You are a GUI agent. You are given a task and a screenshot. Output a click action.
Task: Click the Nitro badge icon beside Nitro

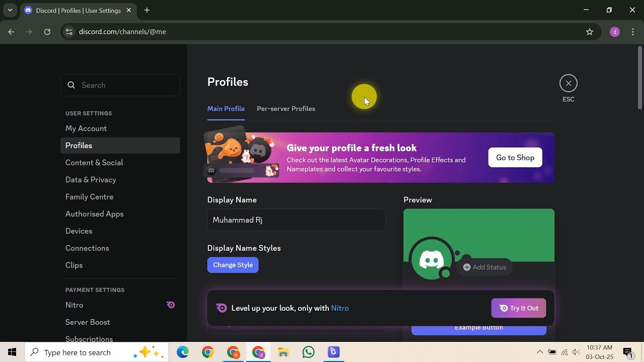(171, 305)
